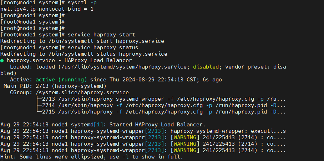324x161 pixels.
Task: Click the last yellow WARNING tag
Action: [x=185, y=150]
